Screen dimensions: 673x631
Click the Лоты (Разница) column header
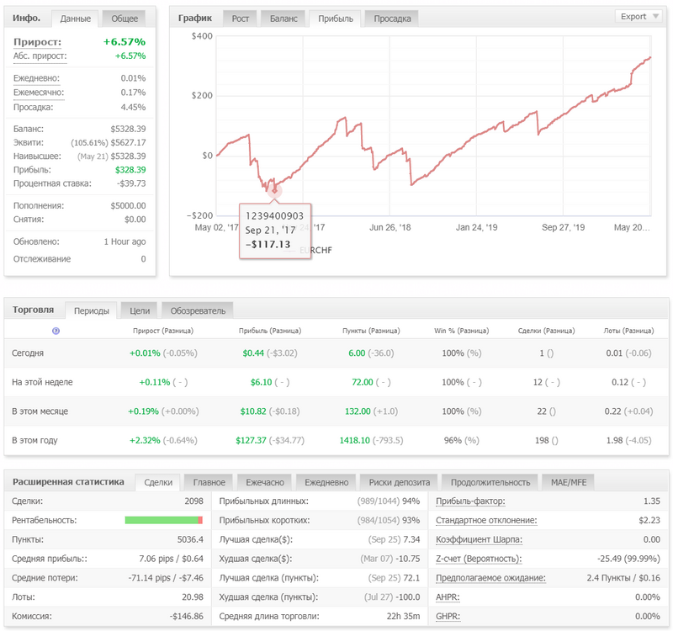[628, 331]
